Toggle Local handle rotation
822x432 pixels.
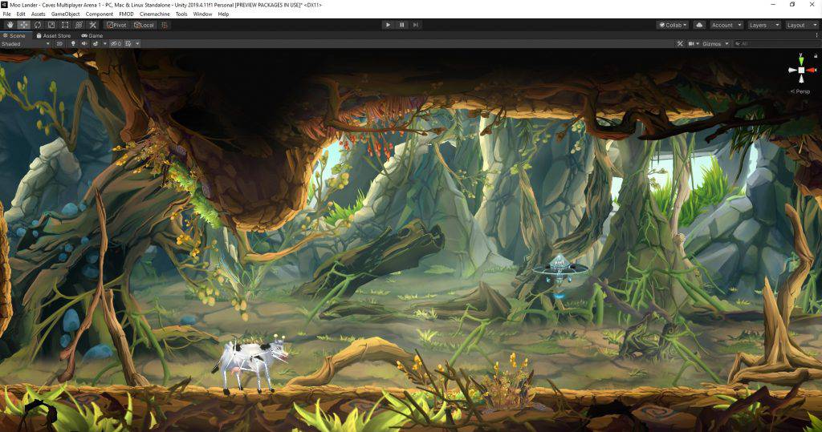[144, 25]
